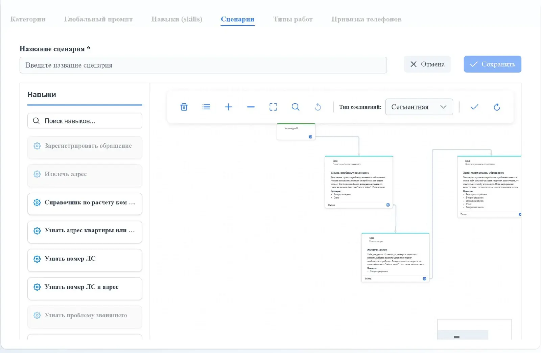Image resolution: width=541 pixels, height=353 pixels.
Task: Click the trash delete icon in canvas toolbar
Action: tap(184, 107)
